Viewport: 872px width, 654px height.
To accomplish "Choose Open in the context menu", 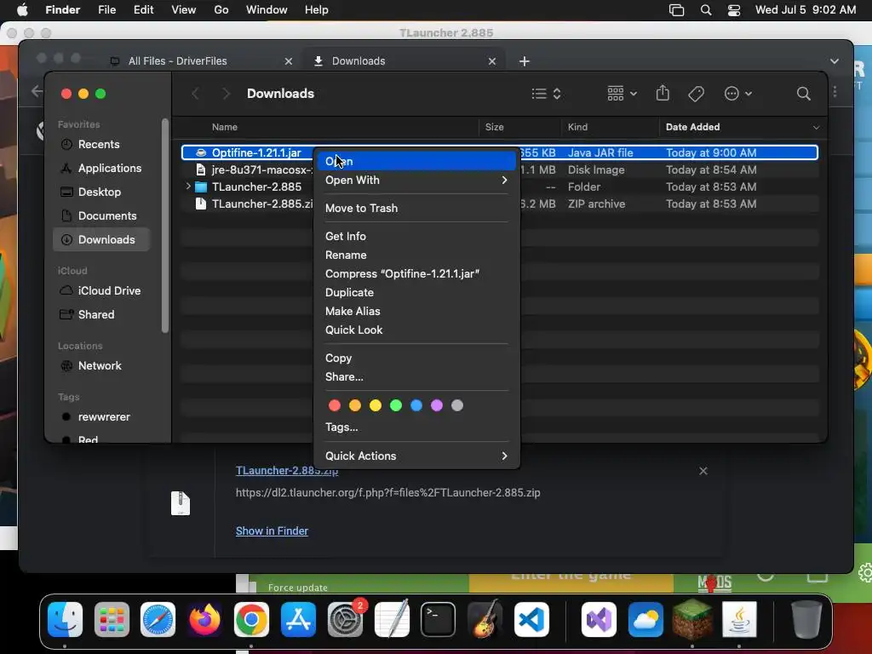I will coord(416,161).
